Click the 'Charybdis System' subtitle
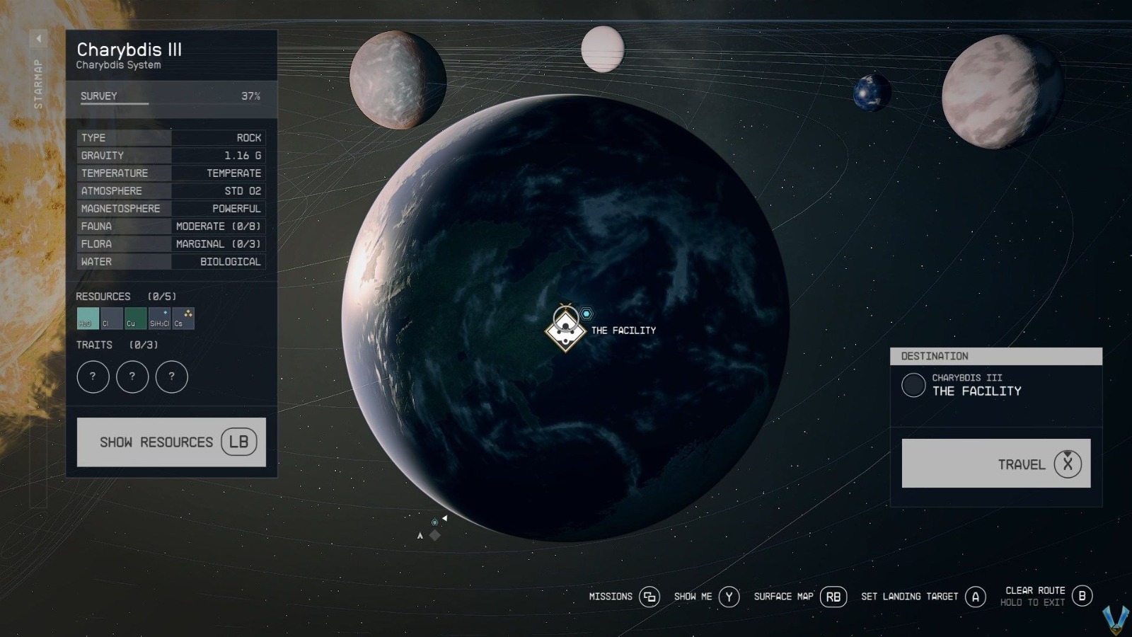 click(x=119, y=65)
